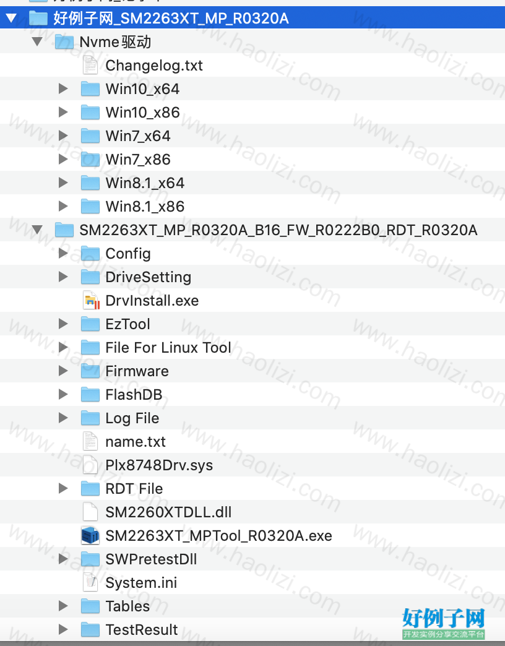Click the DrvInstall.exe installer icon

pos(91,300)
